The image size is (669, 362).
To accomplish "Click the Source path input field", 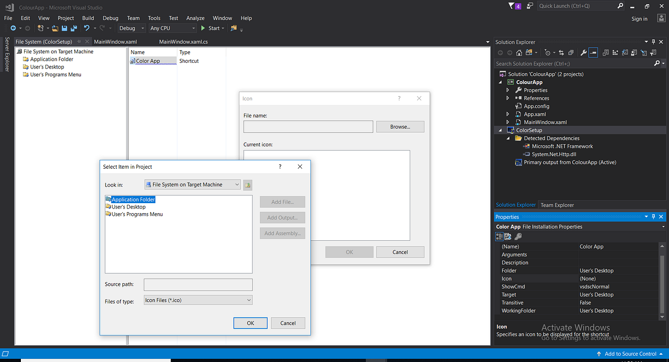I will (x=198, y=285).
